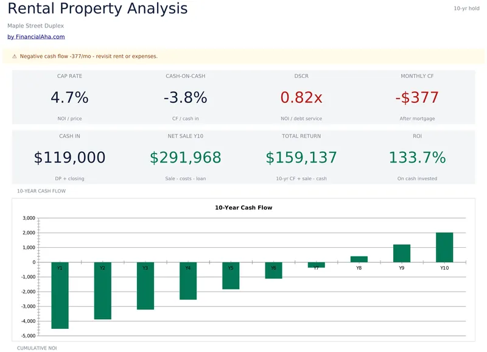Image resolution: width=487 pixels, height=352 pixels.
Task: Select the $159,137 total return value
Action: coord(301,157)
